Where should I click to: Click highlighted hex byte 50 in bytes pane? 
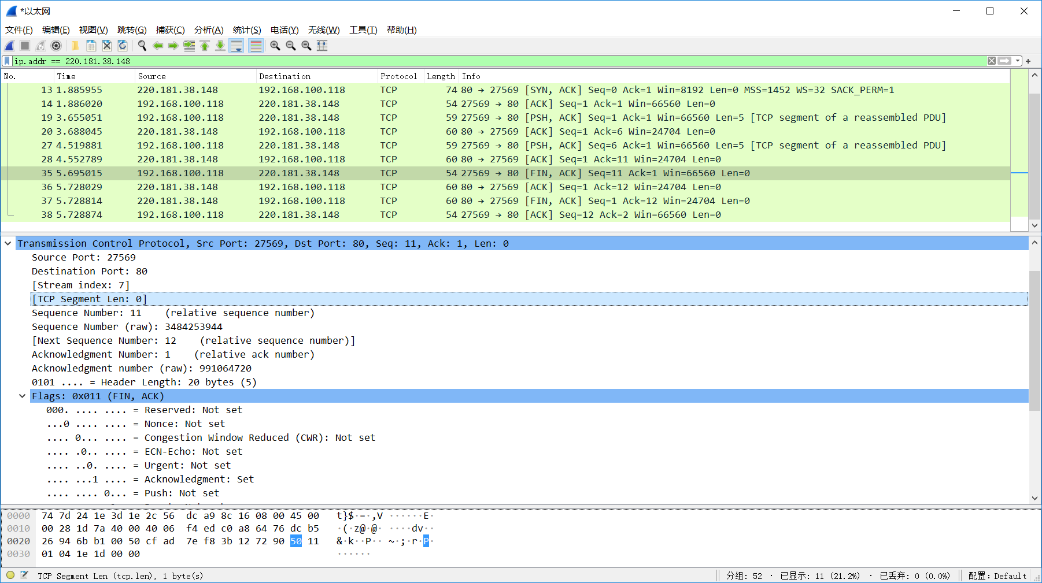[x=296, y=541]
